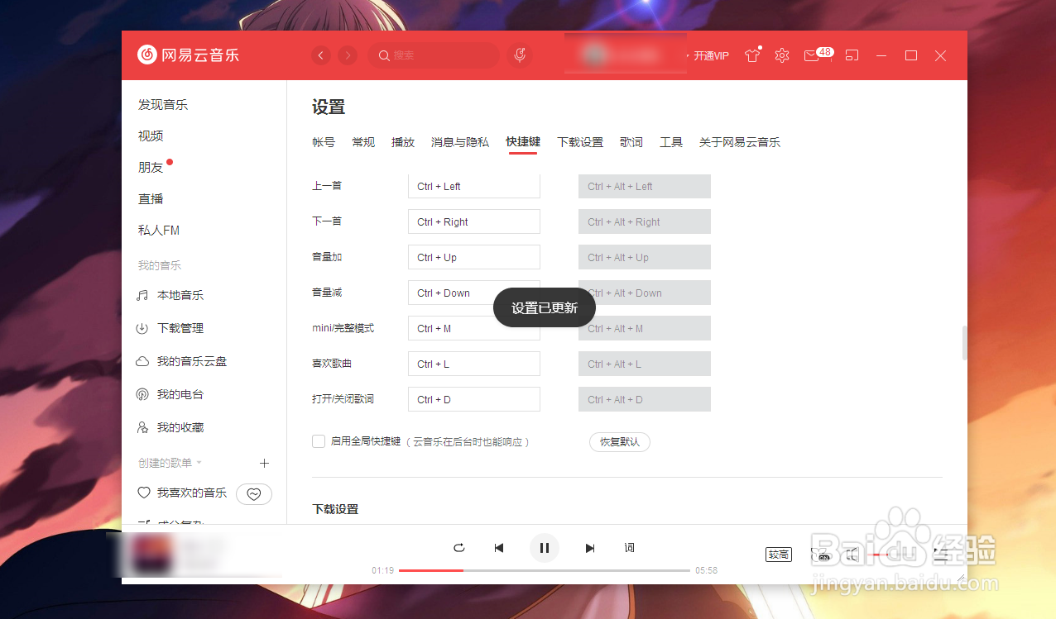Viewport: 1056px width, 619px height.
Task: Add a new playlist with plus icon
Action: pos(264,463)
